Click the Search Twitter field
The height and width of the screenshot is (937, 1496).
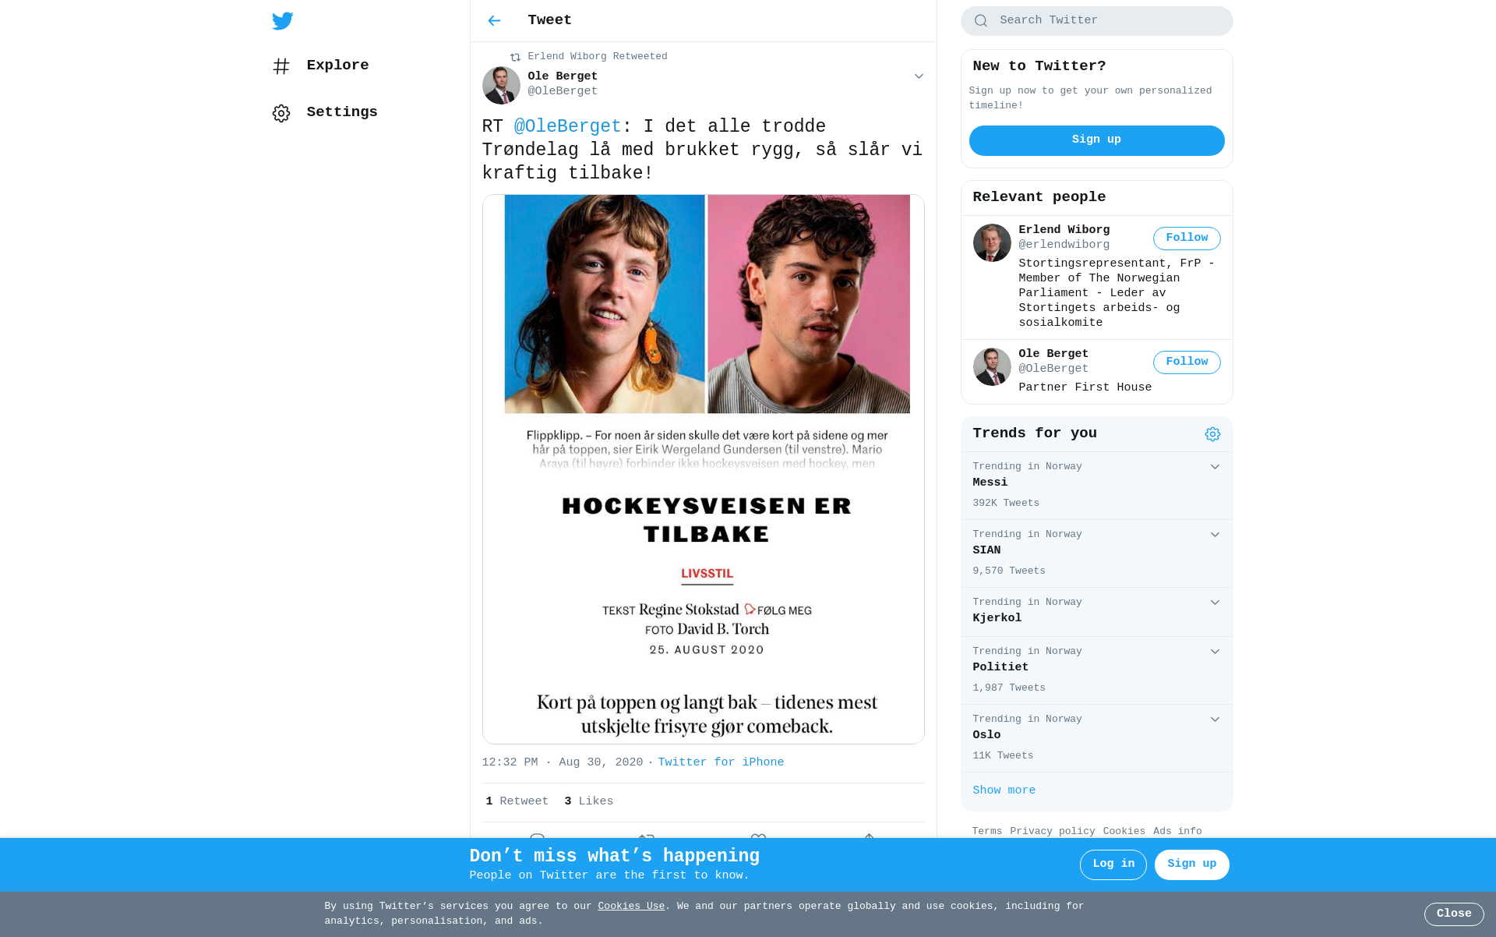tap(1096, 21)
